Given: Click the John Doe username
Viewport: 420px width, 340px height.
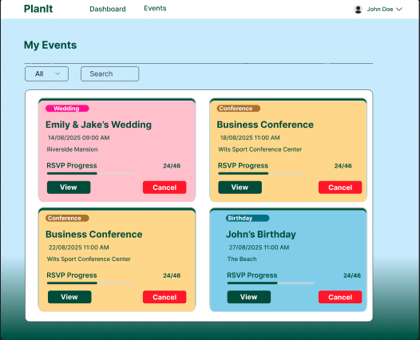Looking at the screenshot, I should pos(380,9).
